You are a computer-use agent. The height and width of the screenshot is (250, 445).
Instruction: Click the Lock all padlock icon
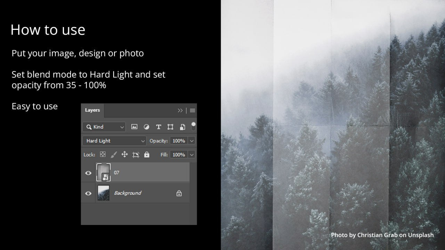147,155
